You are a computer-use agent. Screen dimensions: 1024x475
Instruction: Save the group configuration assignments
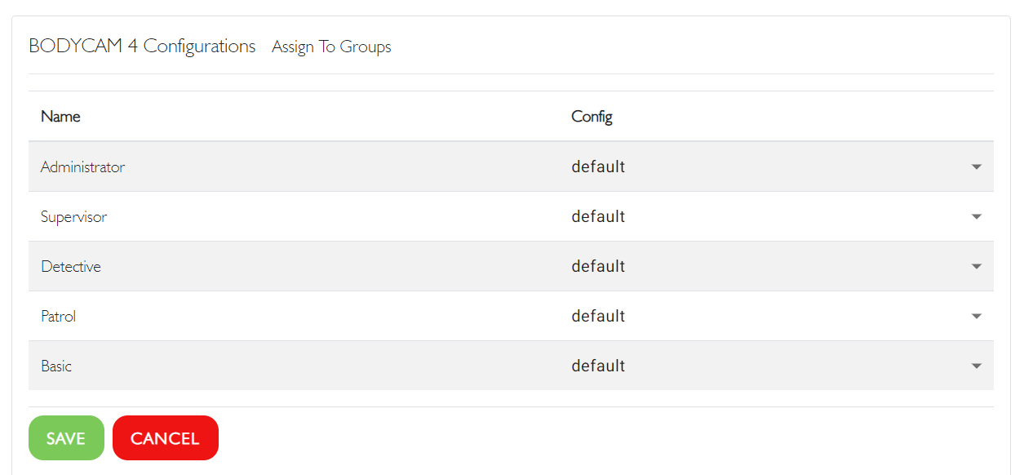point(66,438)
